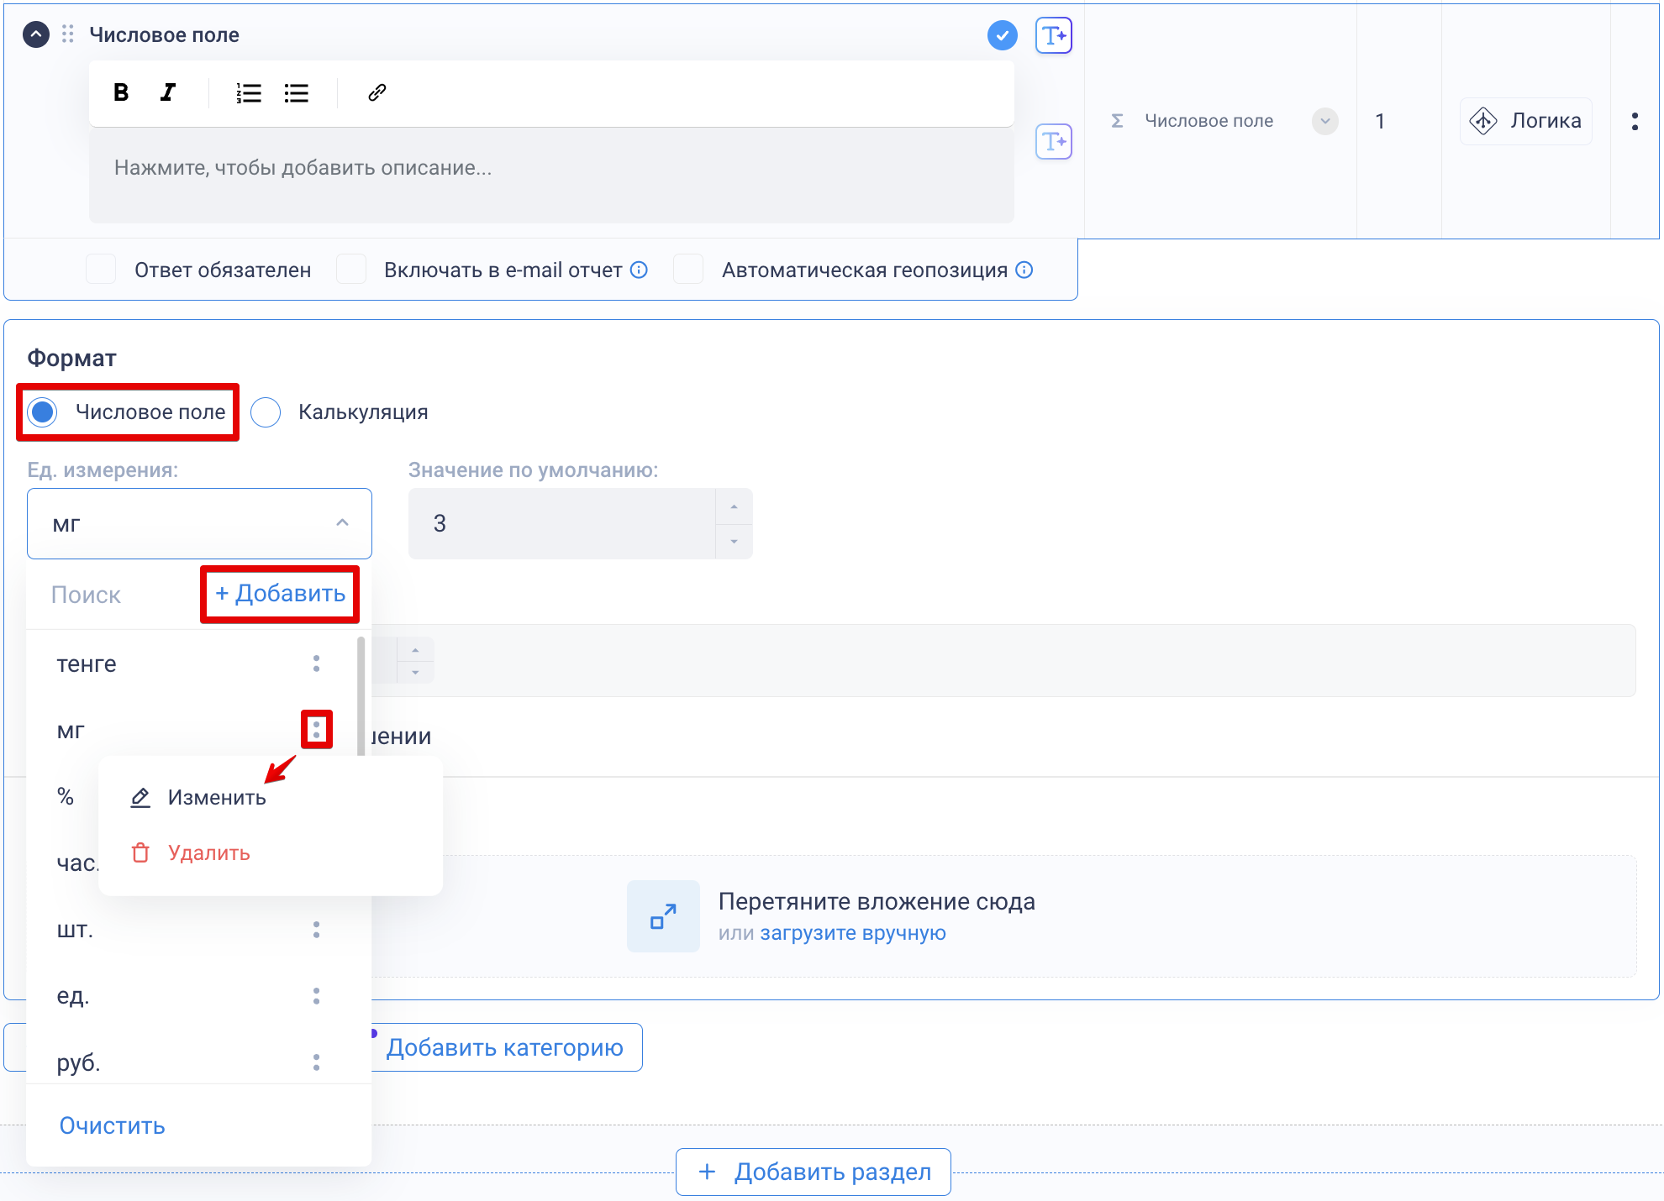Apply italic formatting to description
Screen dimensions: 1664x1201
pos(168,92)
